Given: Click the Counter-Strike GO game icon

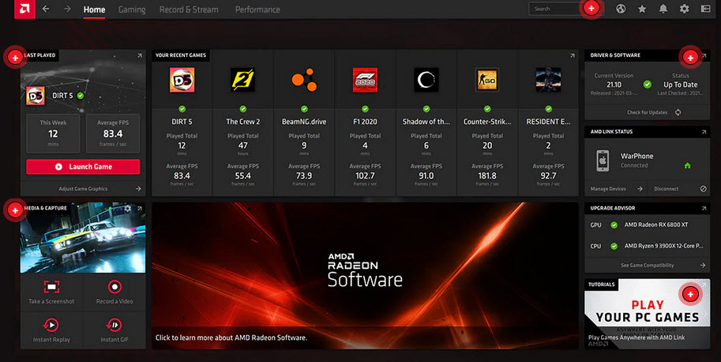Looking at the screenshot, I should 487,80.
